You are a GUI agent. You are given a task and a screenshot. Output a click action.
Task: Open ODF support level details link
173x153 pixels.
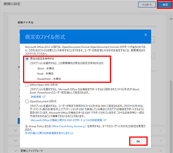[67, 120]
